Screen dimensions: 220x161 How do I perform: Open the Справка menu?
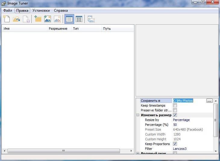tap(61, 11)
